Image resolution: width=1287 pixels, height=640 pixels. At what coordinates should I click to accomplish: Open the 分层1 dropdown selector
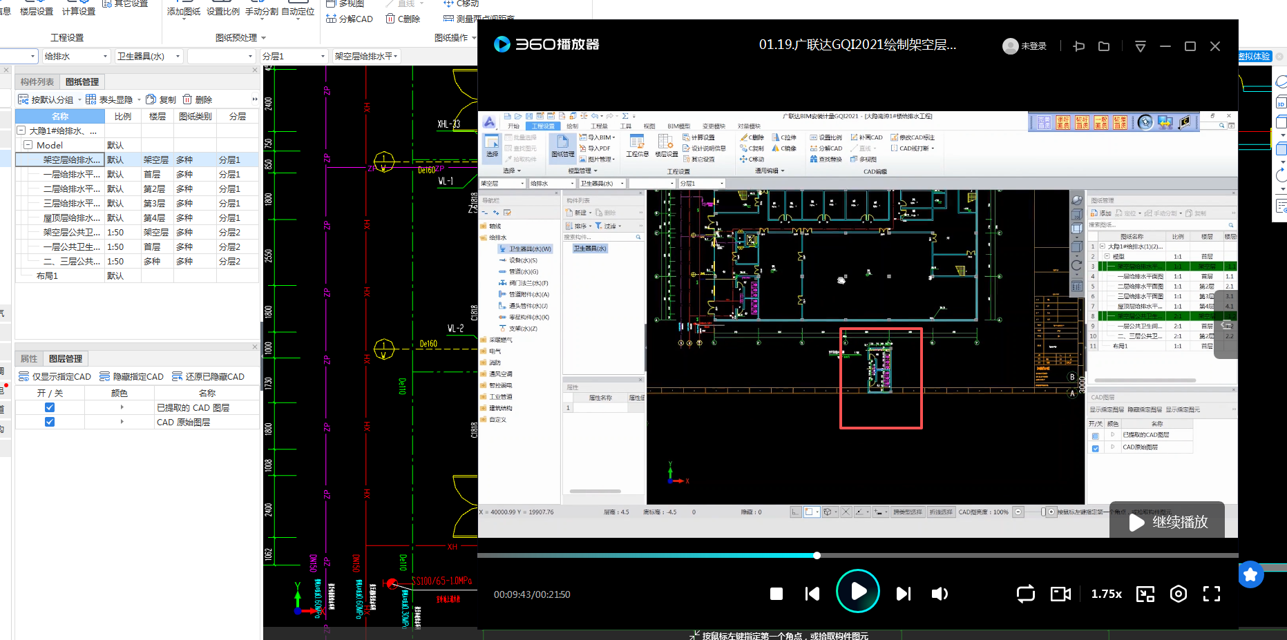[x=323, y=57]
